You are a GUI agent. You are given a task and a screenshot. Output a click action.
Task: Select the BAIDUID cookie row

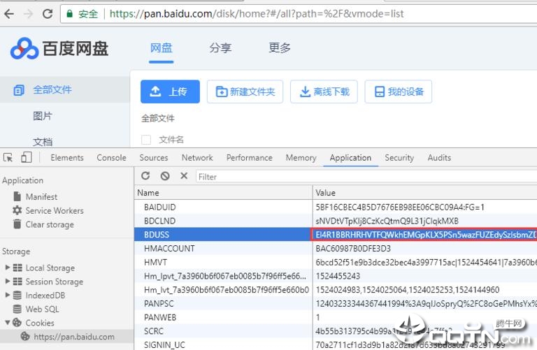pyautogui.click(x=336, y=207)
